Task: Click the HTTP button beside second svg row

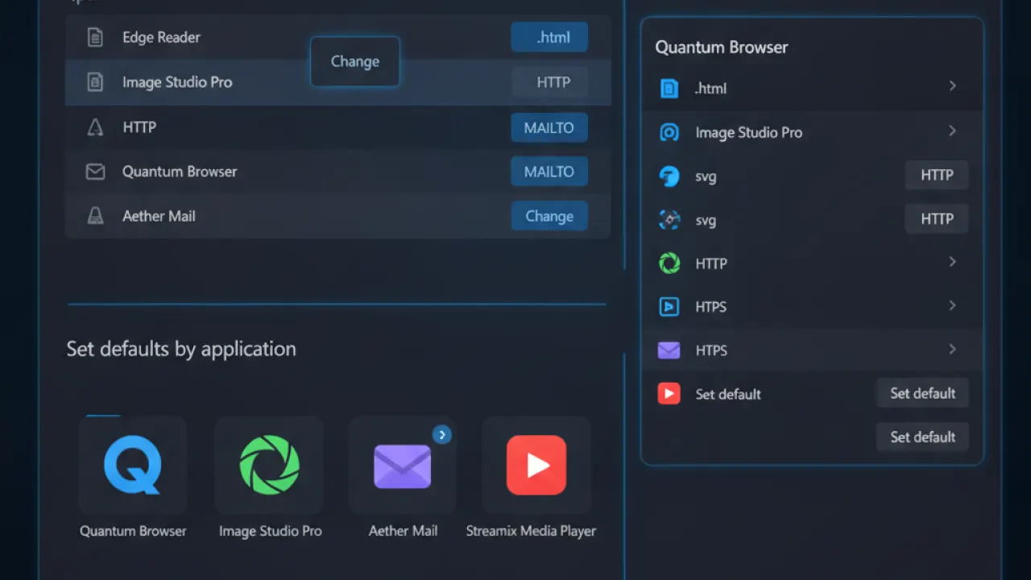Action: click(x=937, y=218)
